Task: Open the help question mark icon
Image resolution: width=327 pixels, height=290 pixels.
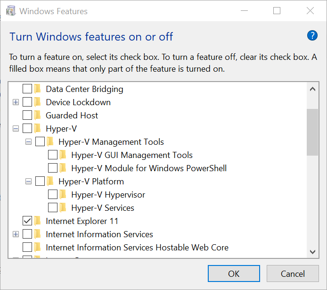Action: 312,35
